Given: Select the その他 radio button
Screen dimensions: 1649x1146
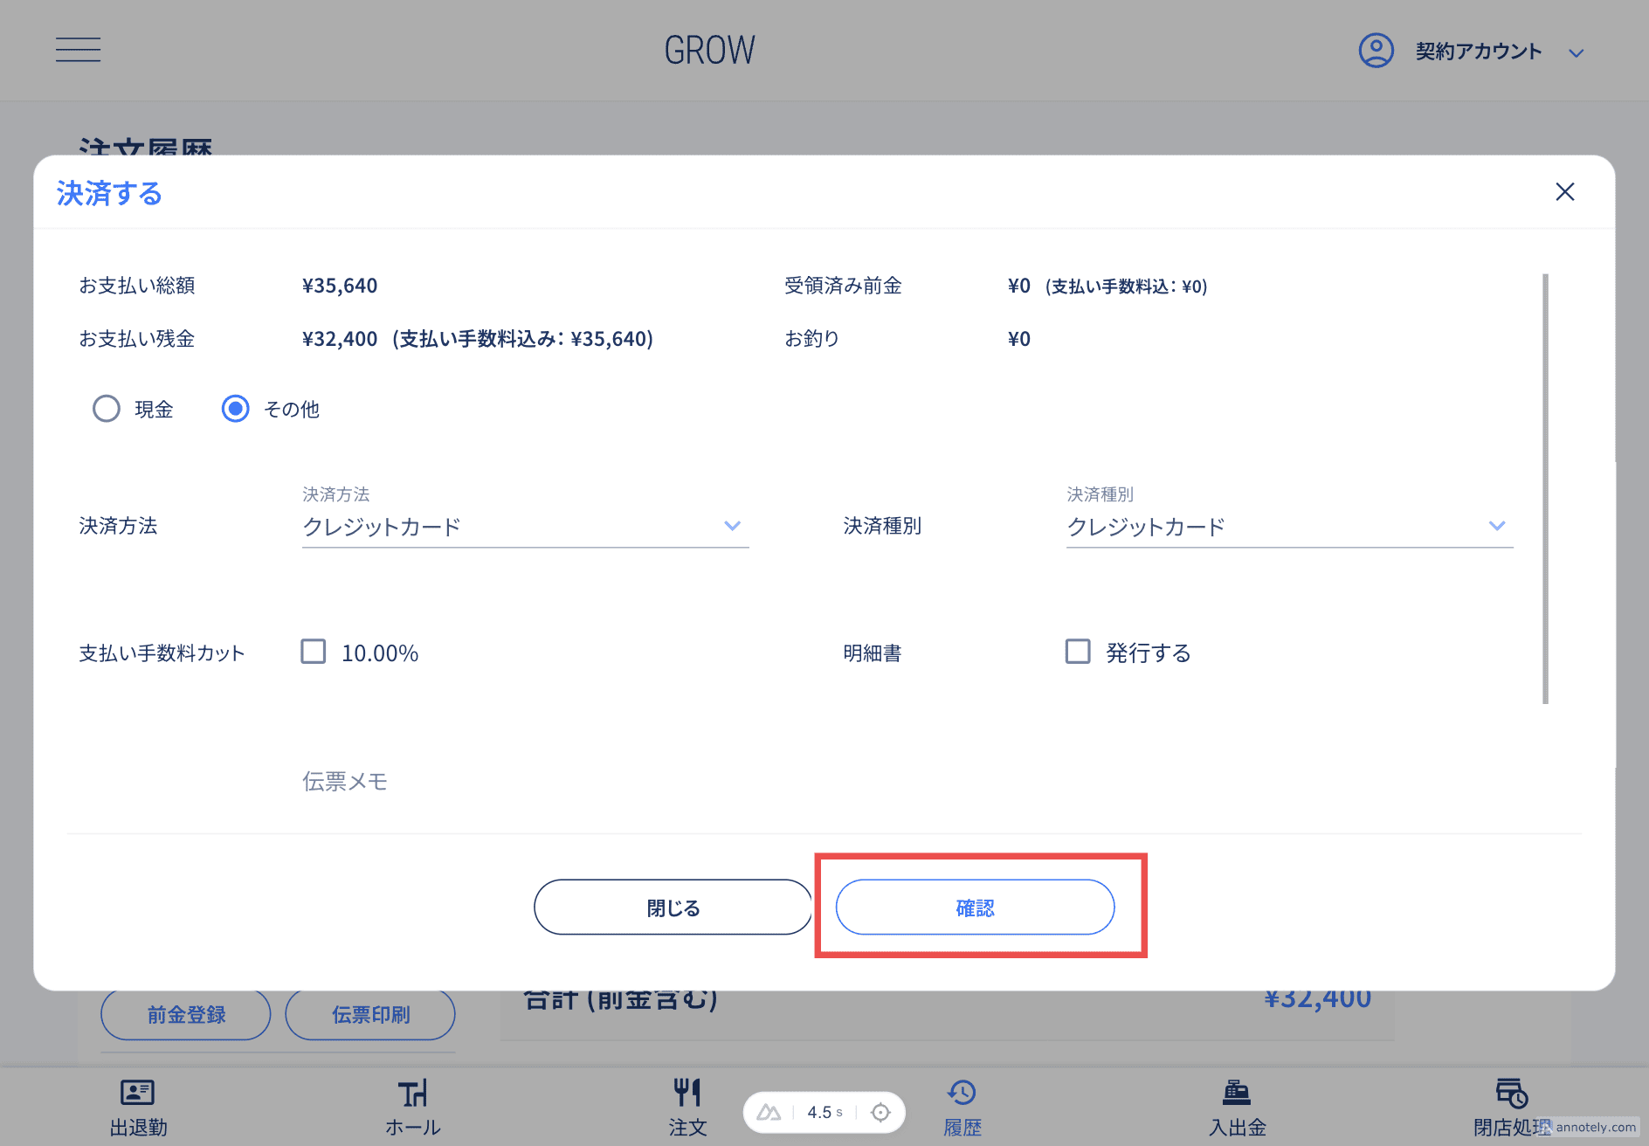Looking at the screenshot, I should pos(235,409).
